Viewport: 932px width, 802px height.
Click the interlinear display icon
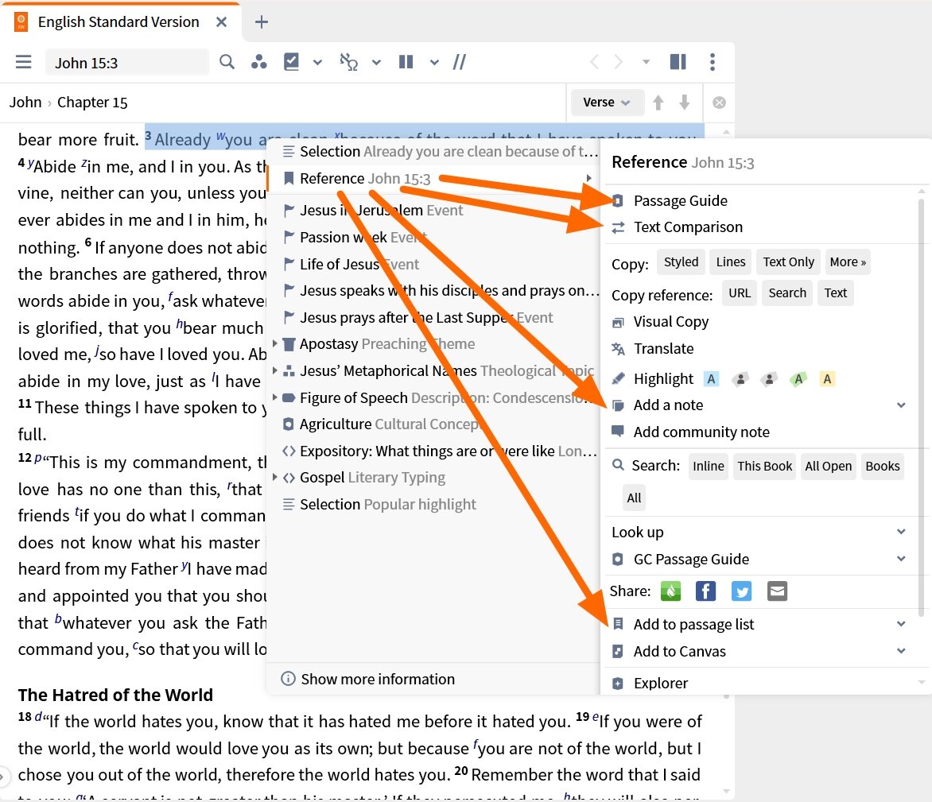point(348,62)
